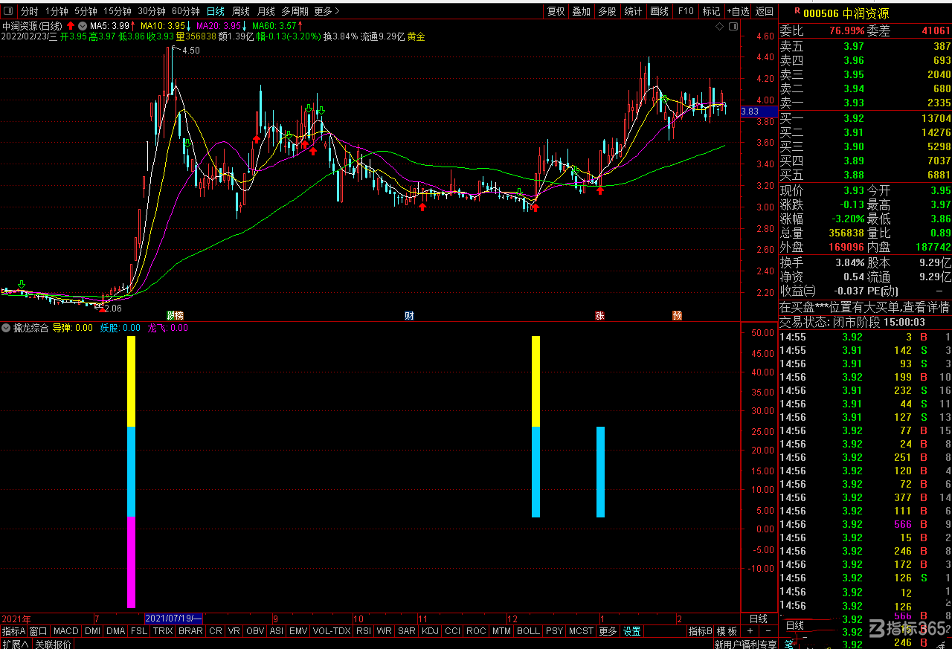
Task: Click the 复权 button
Action: point(556,11)
